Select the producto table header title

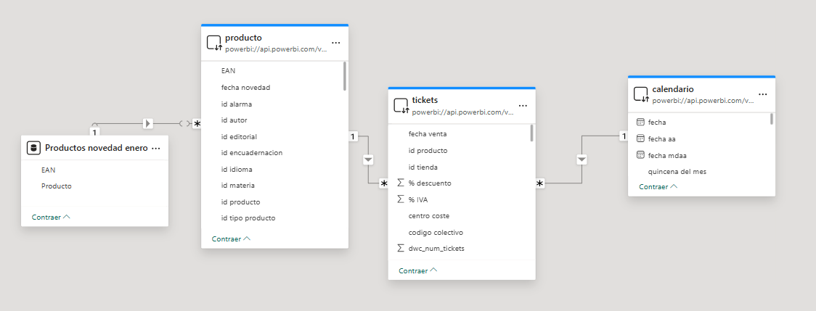coord(243,38)
